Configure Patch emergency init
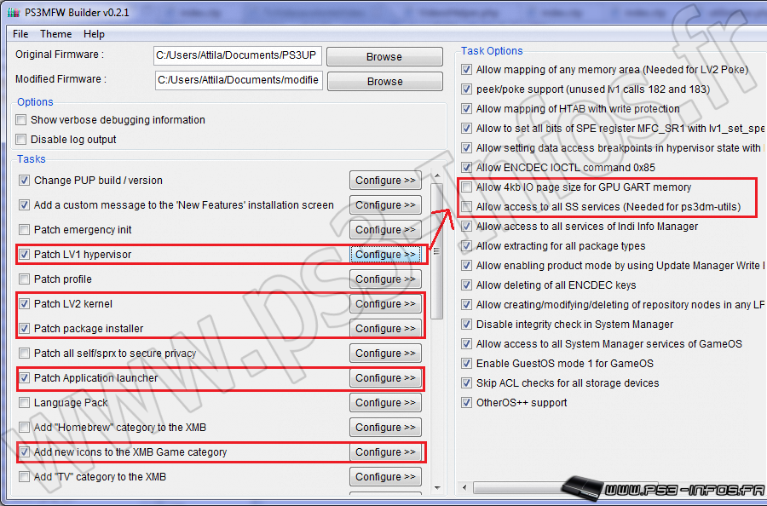This screenshot has height=506, width=767. [x=385, y=230]
